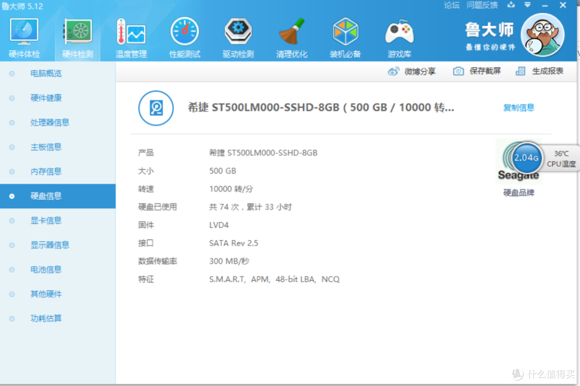Screen dimensions: 580x386
Task: Select 电脑概览 in the sidebar
Action: (57, 74)
